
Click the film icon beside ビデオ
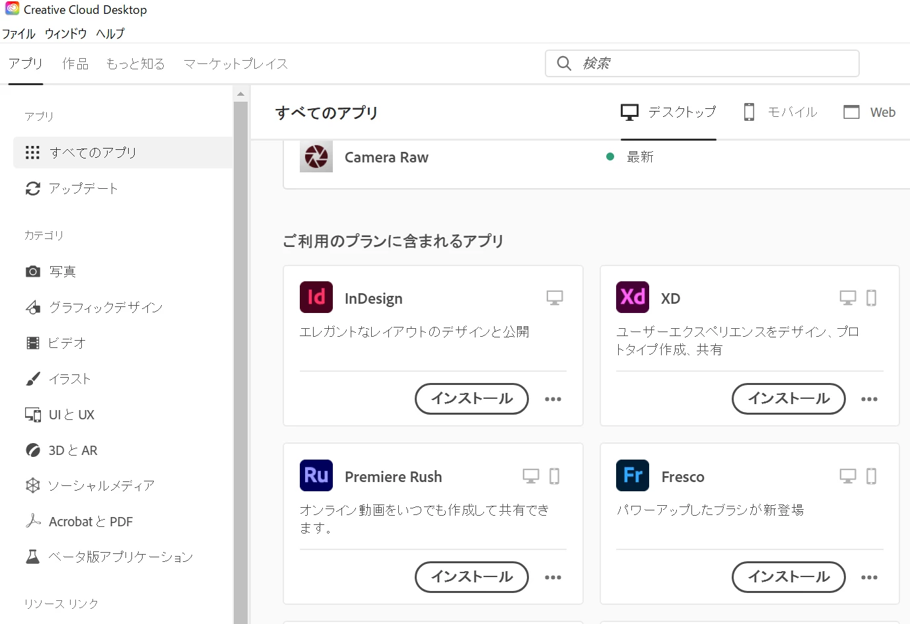pyautogui.click(x=32, y=343)
